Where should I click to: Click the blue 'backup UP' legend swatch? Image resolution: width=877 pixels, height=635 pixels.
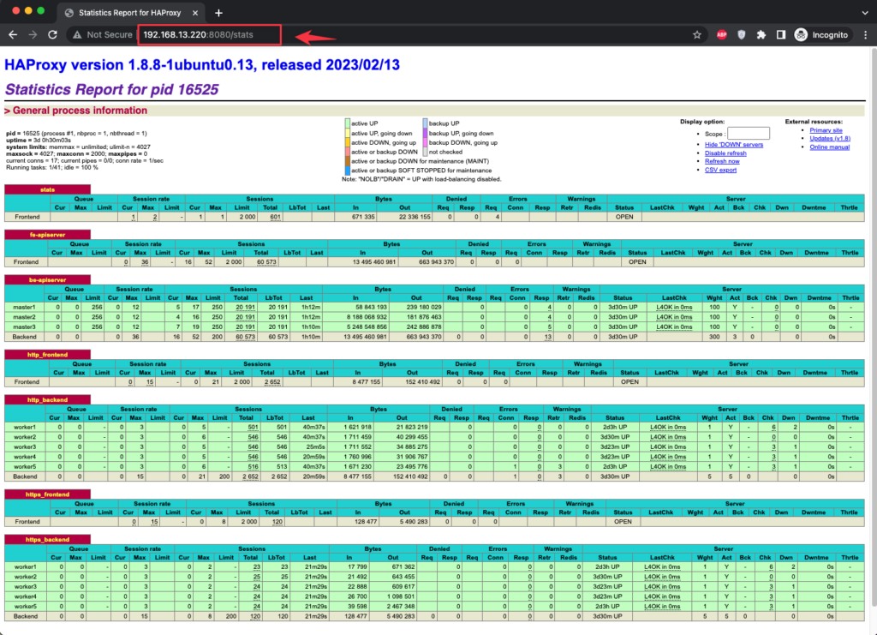tap(425, 123)
